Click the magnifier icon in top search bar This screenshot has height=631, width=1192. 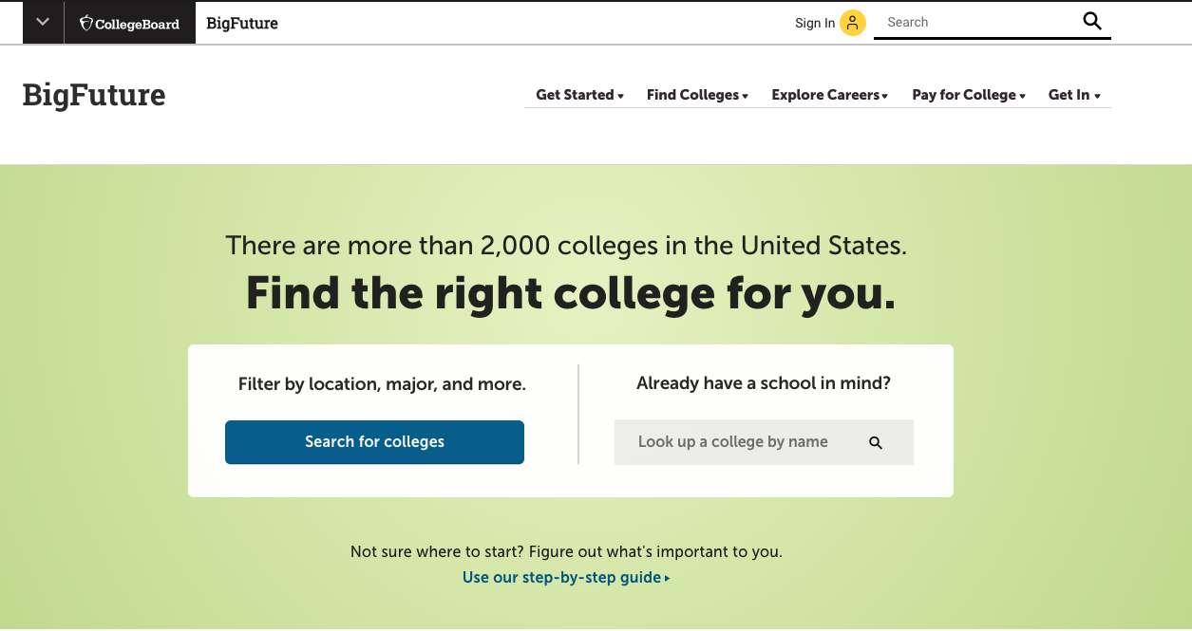tap(1092, 22)
